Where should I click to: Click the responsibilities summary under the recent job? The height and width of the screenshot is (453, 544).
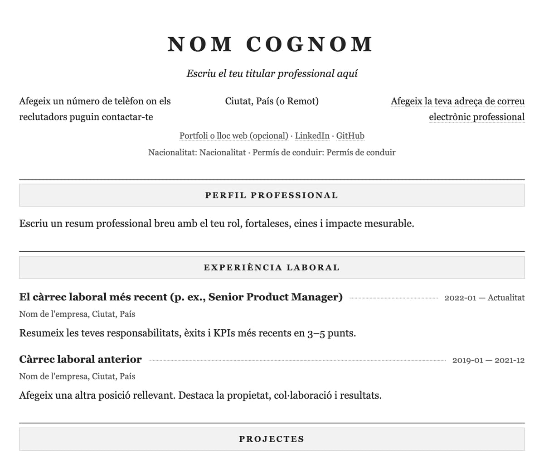188,334
